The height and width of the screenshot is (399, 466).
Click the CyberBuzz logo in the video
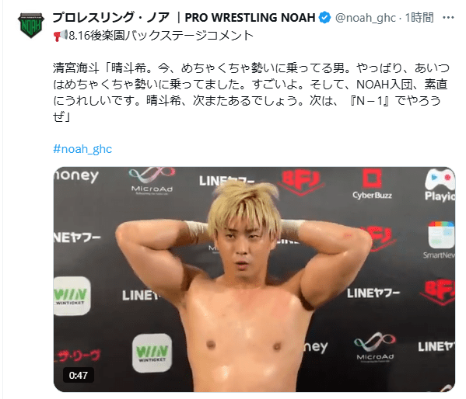point(372,184)
